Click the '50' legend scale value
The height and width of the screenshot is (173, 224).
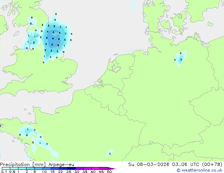[109, 172]
